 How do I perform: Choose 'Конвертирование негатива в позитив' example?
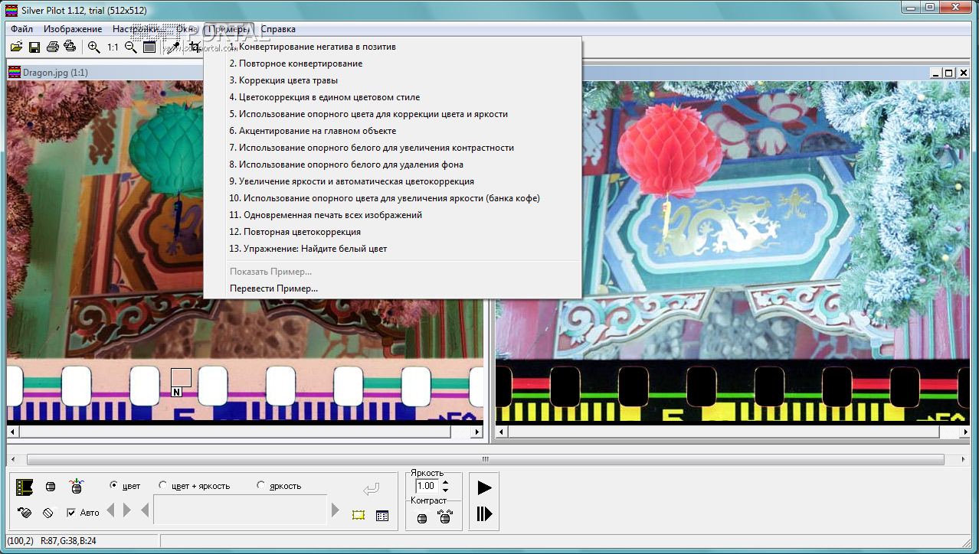(393, 47)
